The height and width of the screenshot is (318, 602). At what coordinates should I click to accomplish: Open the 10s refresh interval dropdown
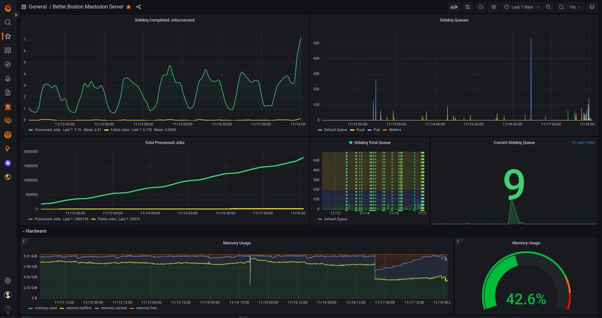click(575, 7)
